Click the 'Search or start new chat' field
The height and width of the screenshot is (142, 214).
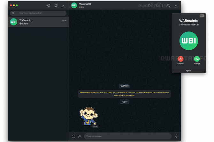pyautogui.click(x=38, y=13)
